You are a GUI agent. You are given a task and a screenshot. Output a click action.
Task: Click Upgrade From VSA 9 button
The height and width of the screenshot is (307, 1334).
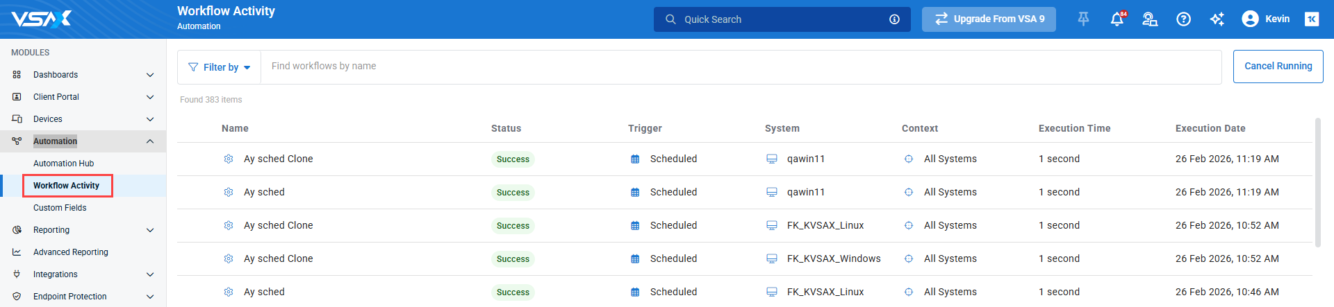tap(989, 19)
